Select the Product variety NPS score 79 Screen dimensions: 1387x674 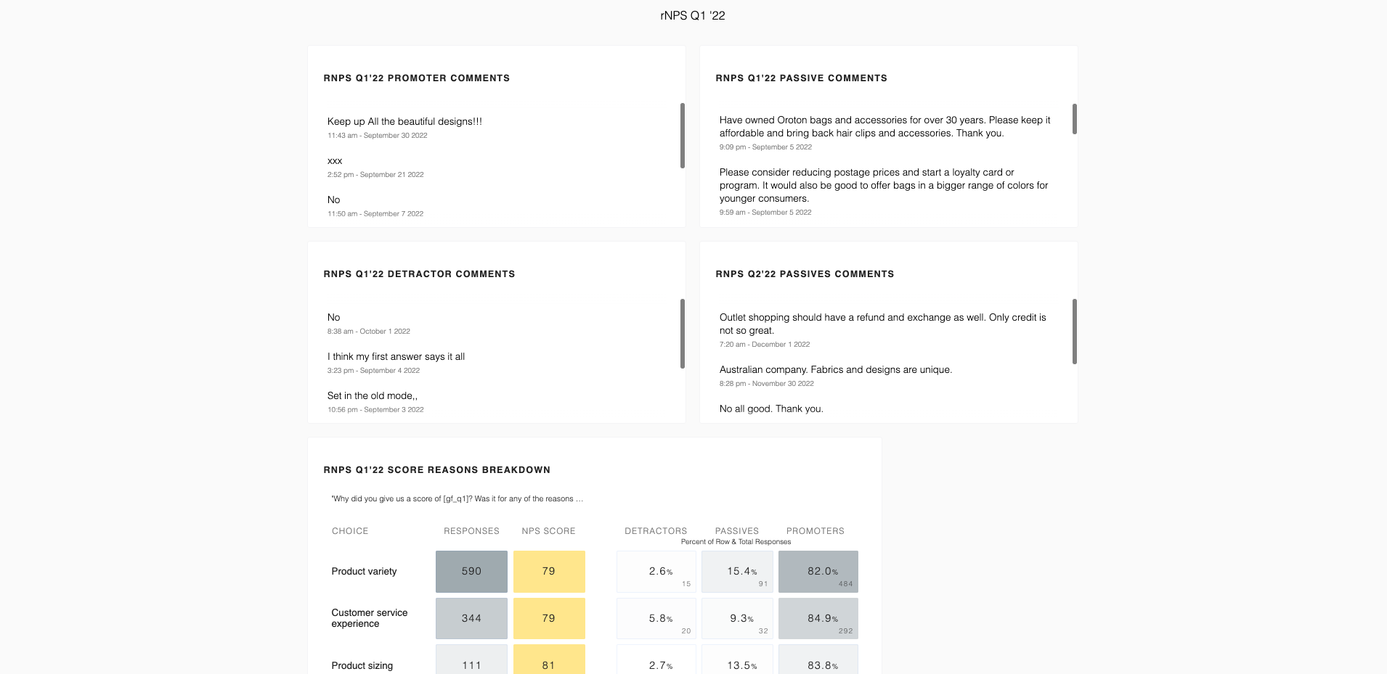point(549,572)
